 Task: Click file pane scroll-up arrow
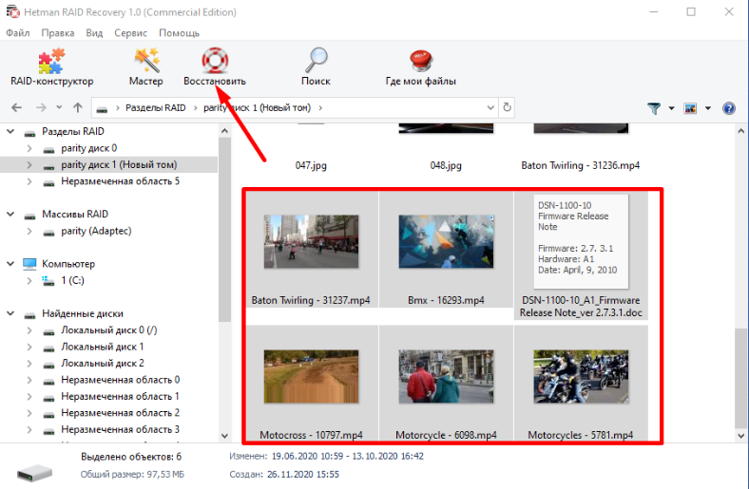[x=740, y=131]
